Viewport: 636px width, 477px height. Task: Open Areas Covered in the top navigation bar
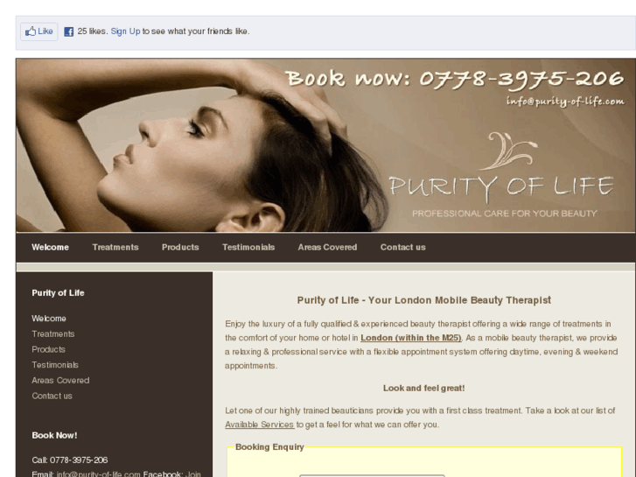pyautogui.click(x=327, y=247)
